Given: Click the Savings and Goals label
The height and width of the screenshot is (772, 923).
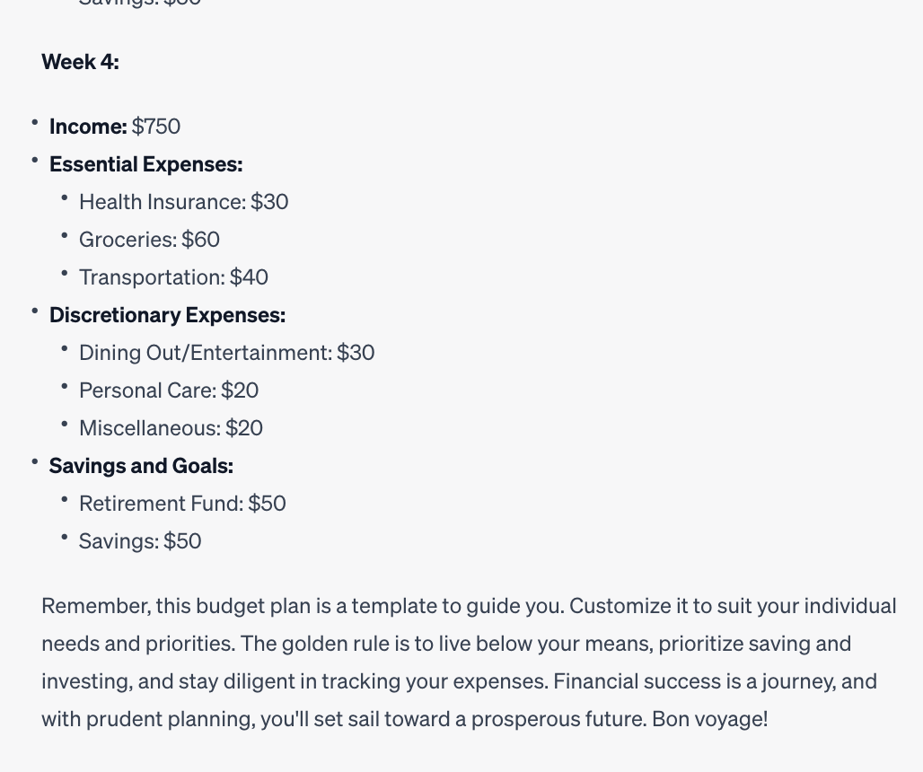Looking at the screenshot, I should pyautogui.click(x=141, y=465).
